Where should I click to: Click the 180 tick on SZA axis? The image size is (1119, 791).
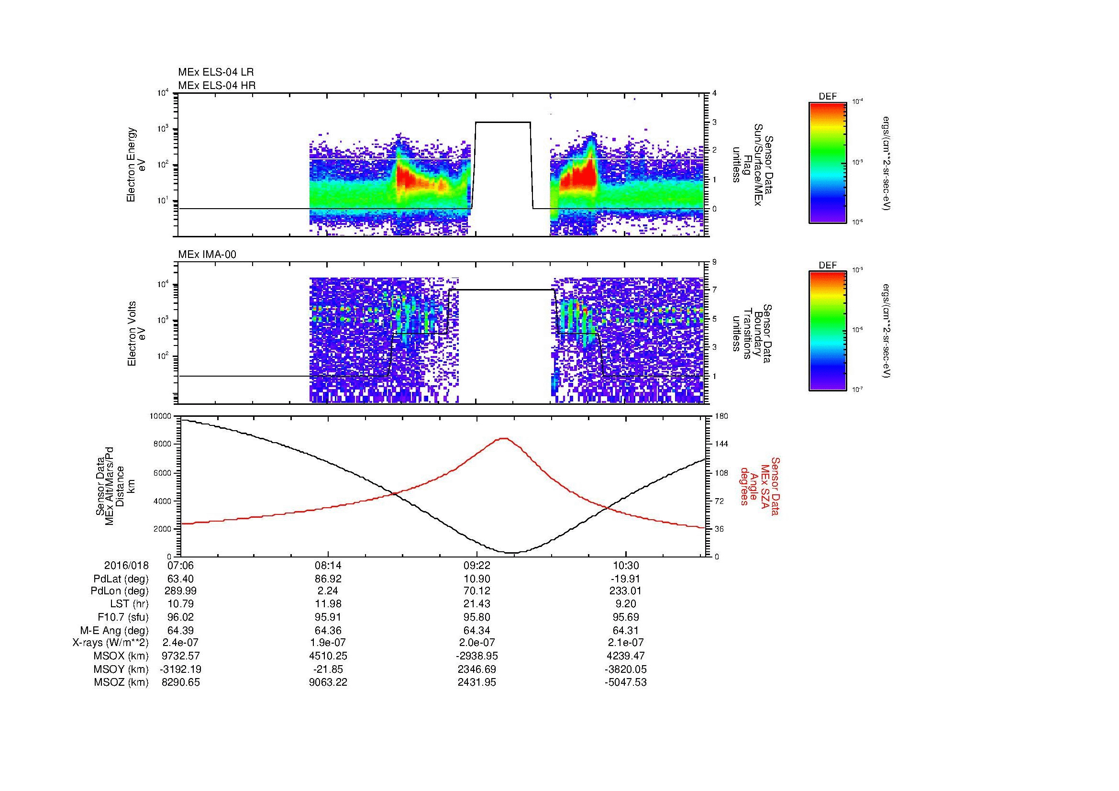[721, 416]
